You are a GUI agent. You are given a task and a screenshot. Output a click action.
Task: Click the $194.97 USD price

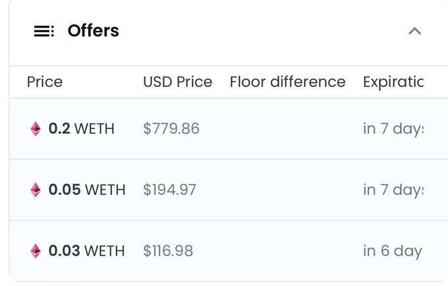(x=169, y=190)
